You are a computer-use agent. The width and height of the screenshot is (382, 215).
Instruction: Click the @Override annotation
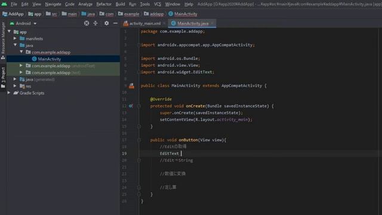pos(161,99)
